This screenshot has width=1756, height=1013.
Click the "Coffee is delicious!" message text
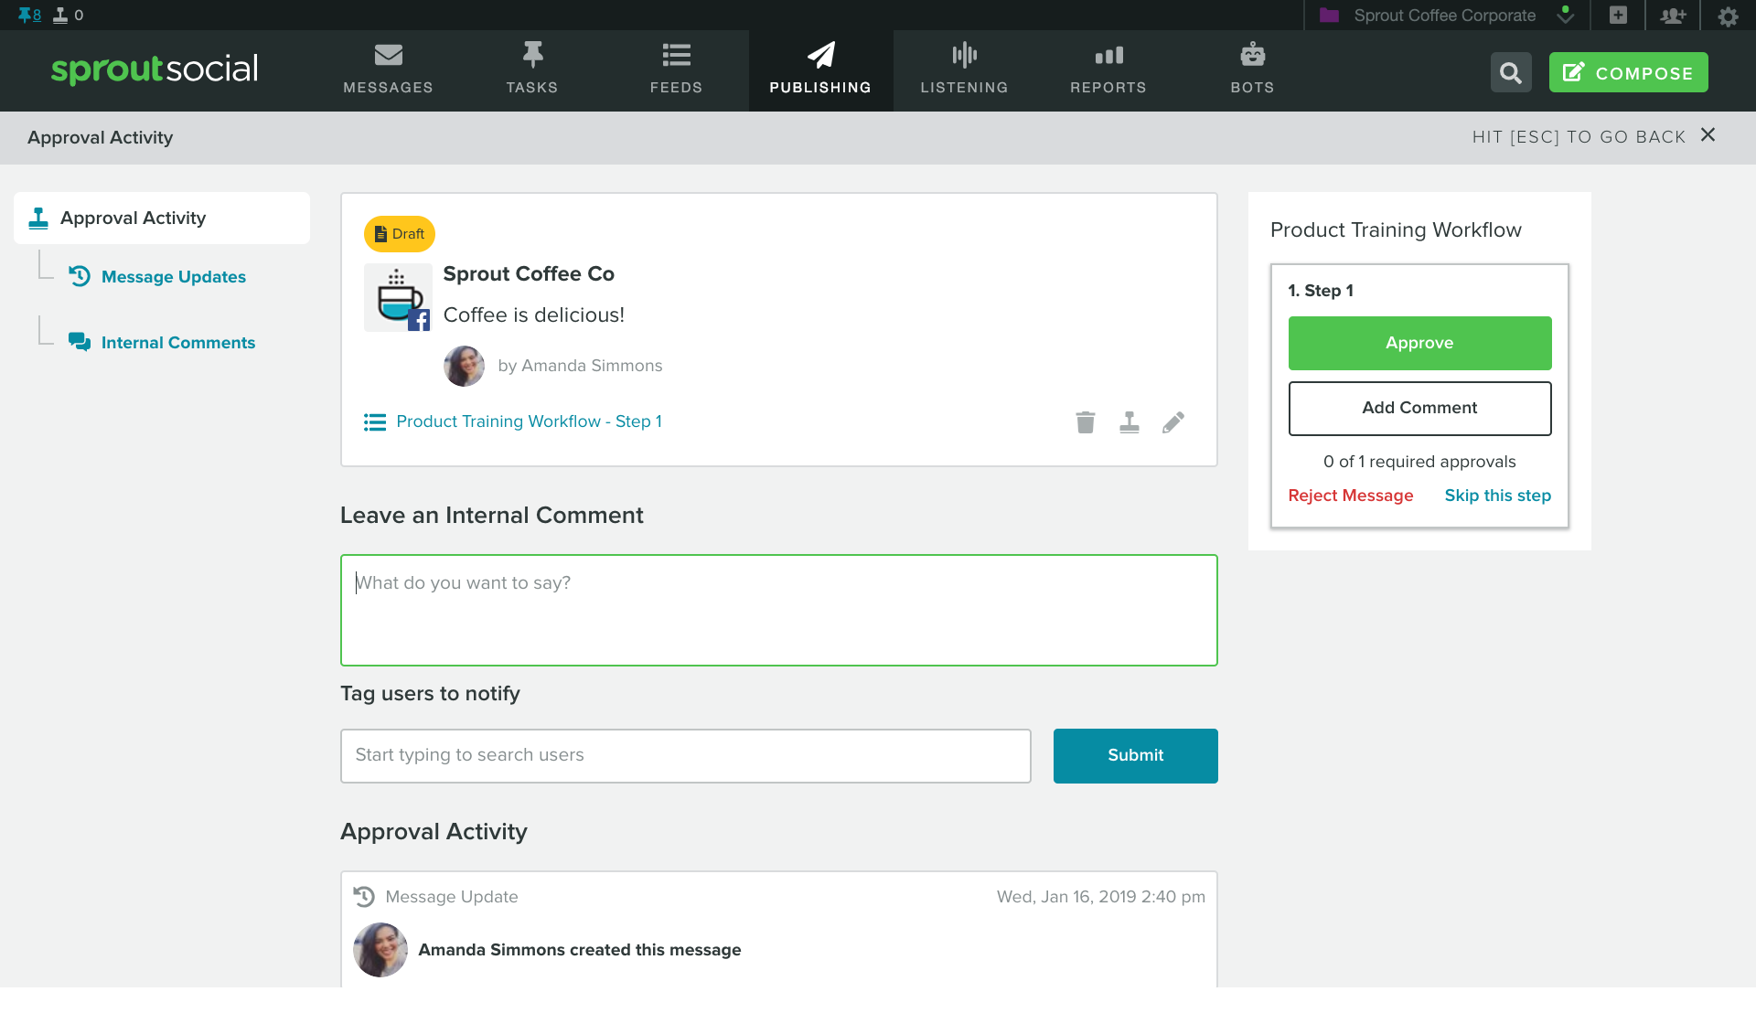pos(534,315)
